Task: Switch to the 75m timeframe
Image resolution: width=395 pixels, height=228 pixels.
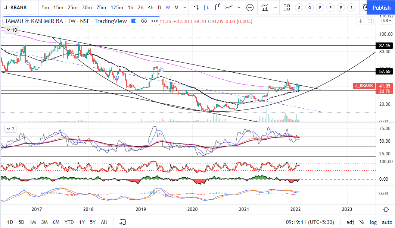Action: 101,7
